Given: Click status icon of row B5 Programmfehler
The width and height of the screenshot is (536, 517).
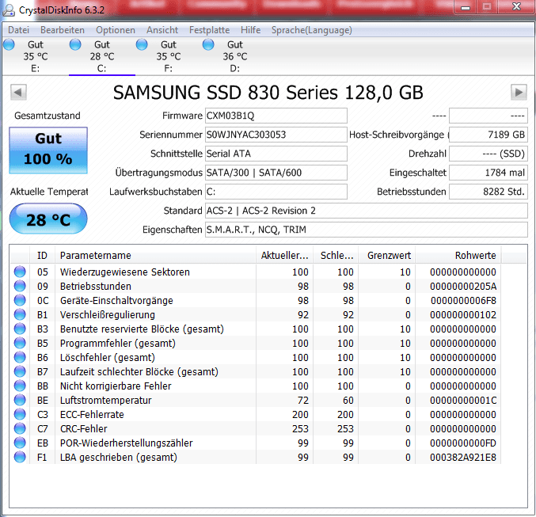Looking at the screenshot, I should pos(20,343).
